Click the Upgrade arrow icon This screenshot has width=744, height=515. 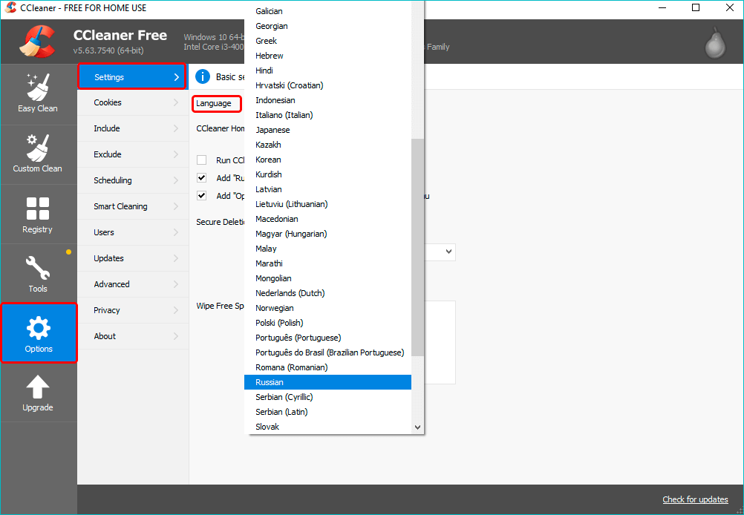click(38, 387)
